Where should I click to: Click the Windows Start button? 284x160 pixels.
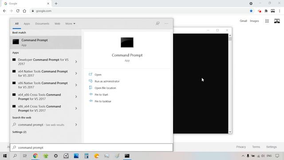(5, 156)
